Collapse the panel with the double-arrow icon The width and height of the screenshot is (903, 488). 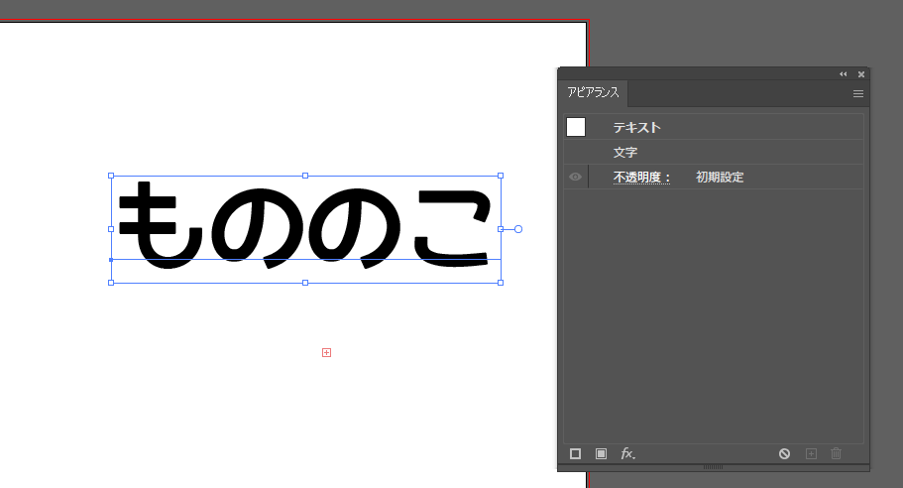click(x=844, y=74)
